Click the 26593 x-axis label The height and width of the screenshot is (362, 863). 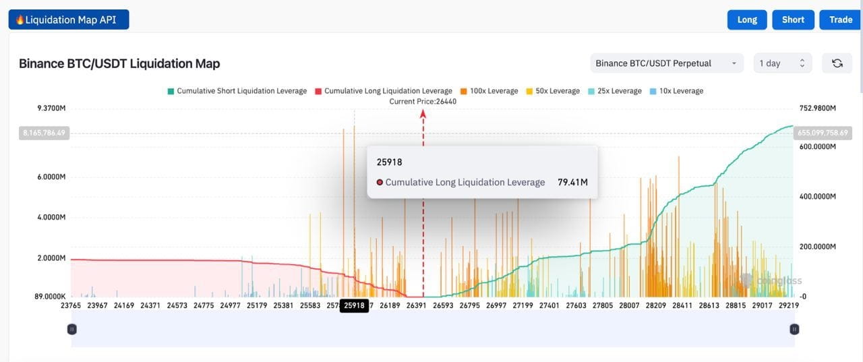[x=443, y=305]
